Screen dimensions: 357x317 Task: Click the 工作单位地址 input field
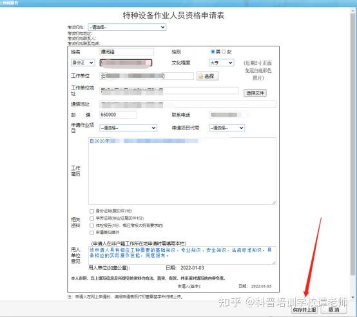pyautogui.click(x=169, y=91)
